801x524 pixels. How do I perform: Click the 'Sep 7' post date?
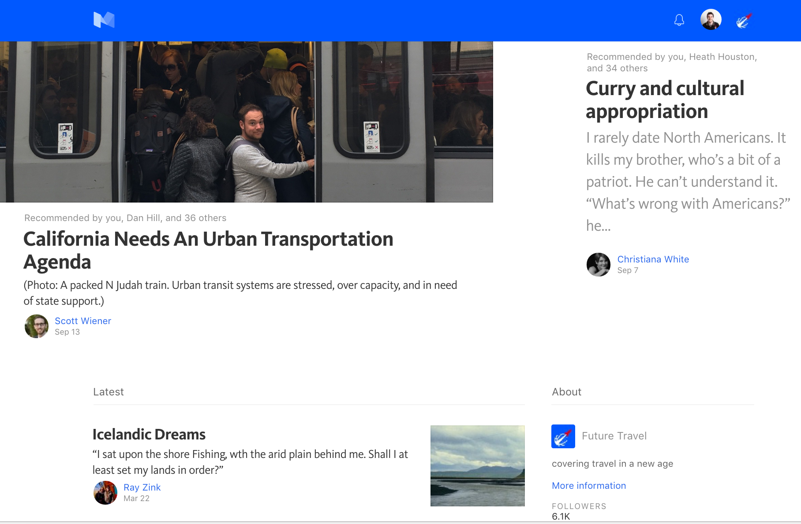628,270
